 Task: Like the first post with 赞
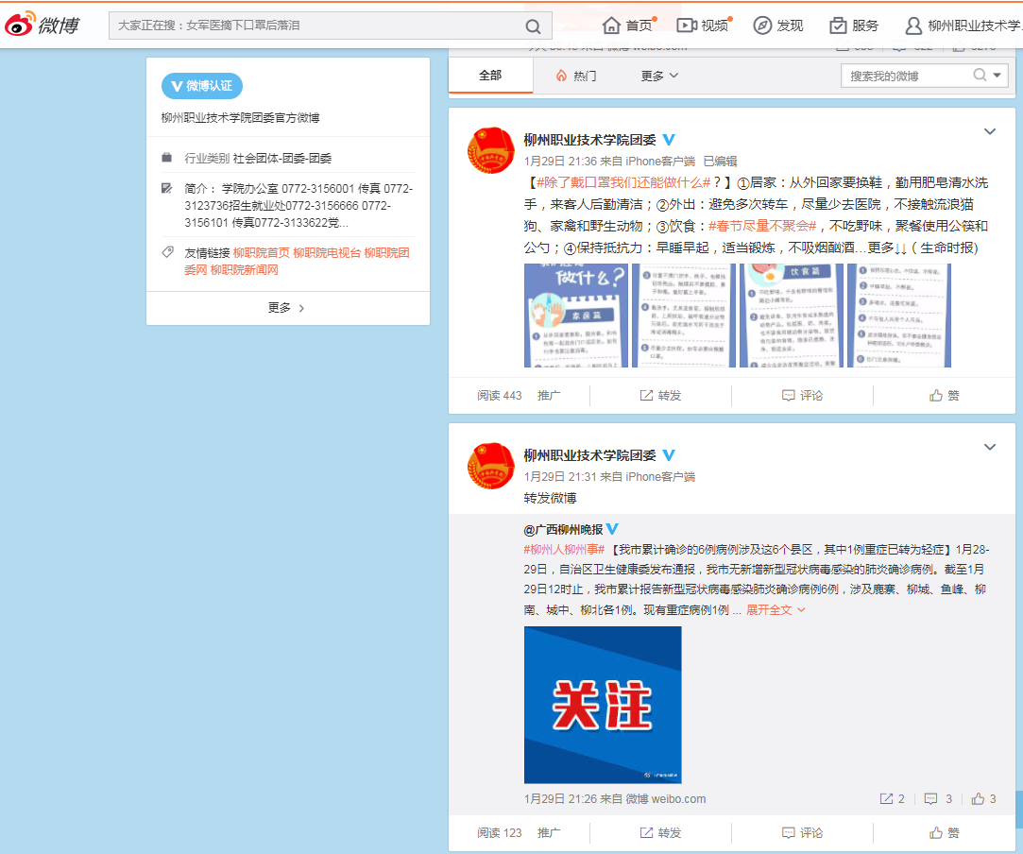point(944,396)
